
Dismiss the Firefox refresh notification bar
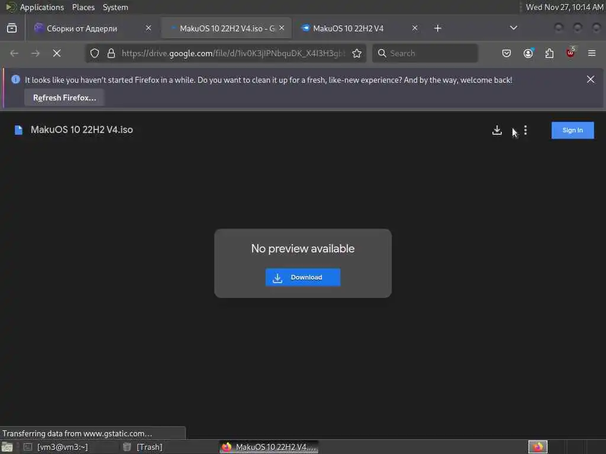tap(591, 80)
